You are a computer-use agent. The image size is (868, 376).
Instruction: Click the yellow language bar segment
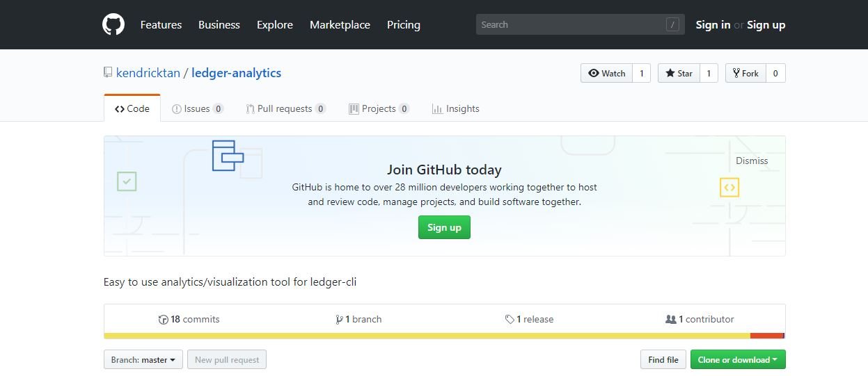tap(427, 336)
